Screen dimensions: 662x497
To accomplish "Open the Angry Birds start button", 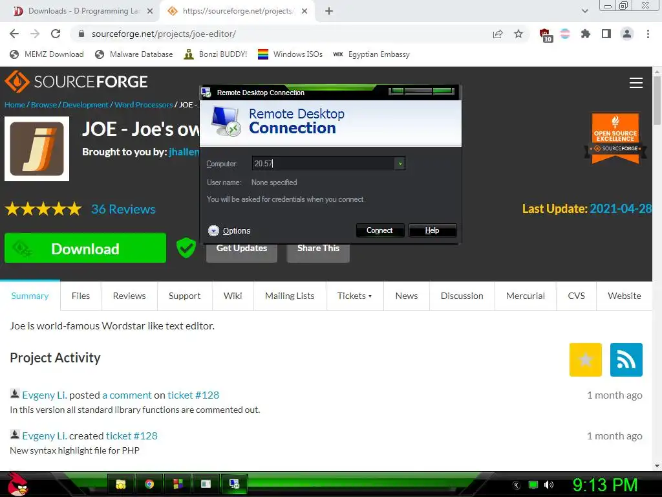I will [18, 484].
